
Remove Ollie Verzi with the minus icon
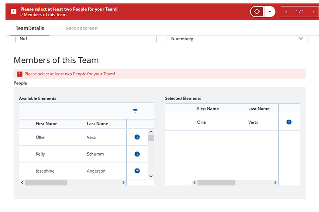[x=289, y=122]
